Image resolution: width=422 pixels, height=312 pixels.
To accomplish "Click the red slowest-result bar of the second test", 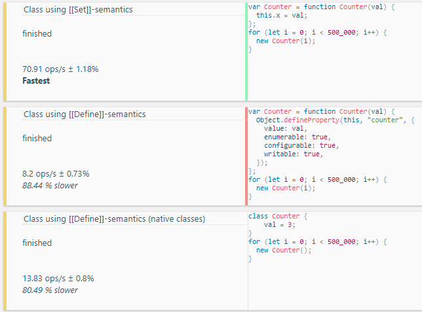I will pyautogui.click(x=246, y=156).
